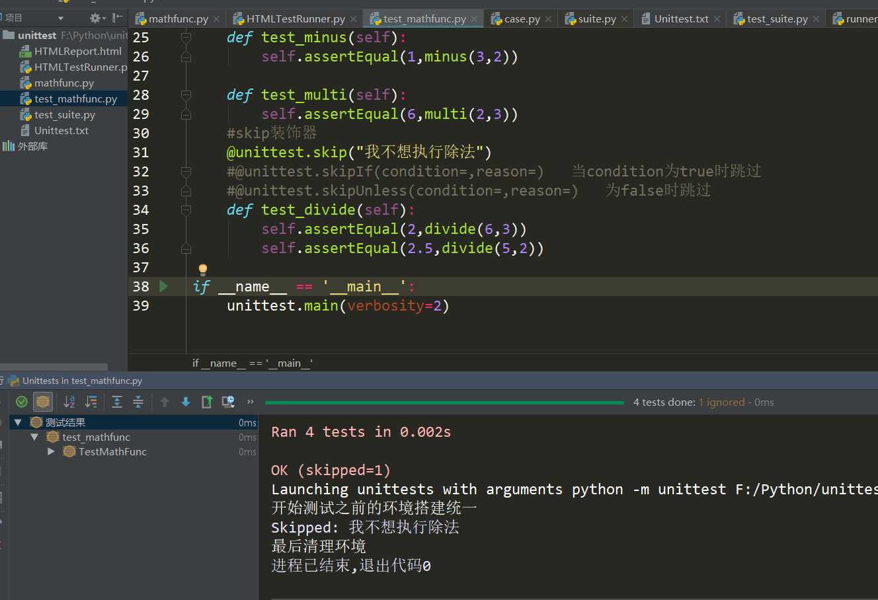Close the Unittest.txt tab

tap(717, 19)
